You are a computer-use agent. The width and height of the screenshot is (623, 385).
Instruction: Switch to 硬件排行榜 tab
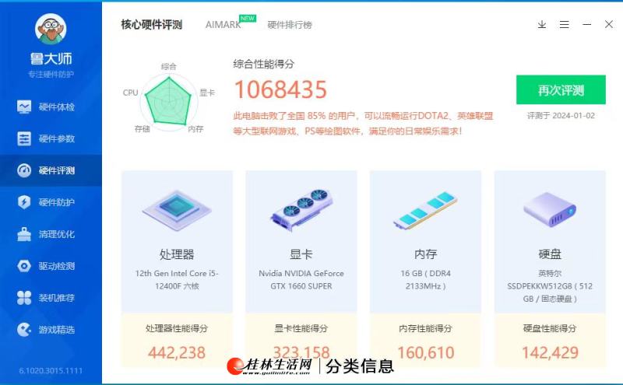[290, 25]
